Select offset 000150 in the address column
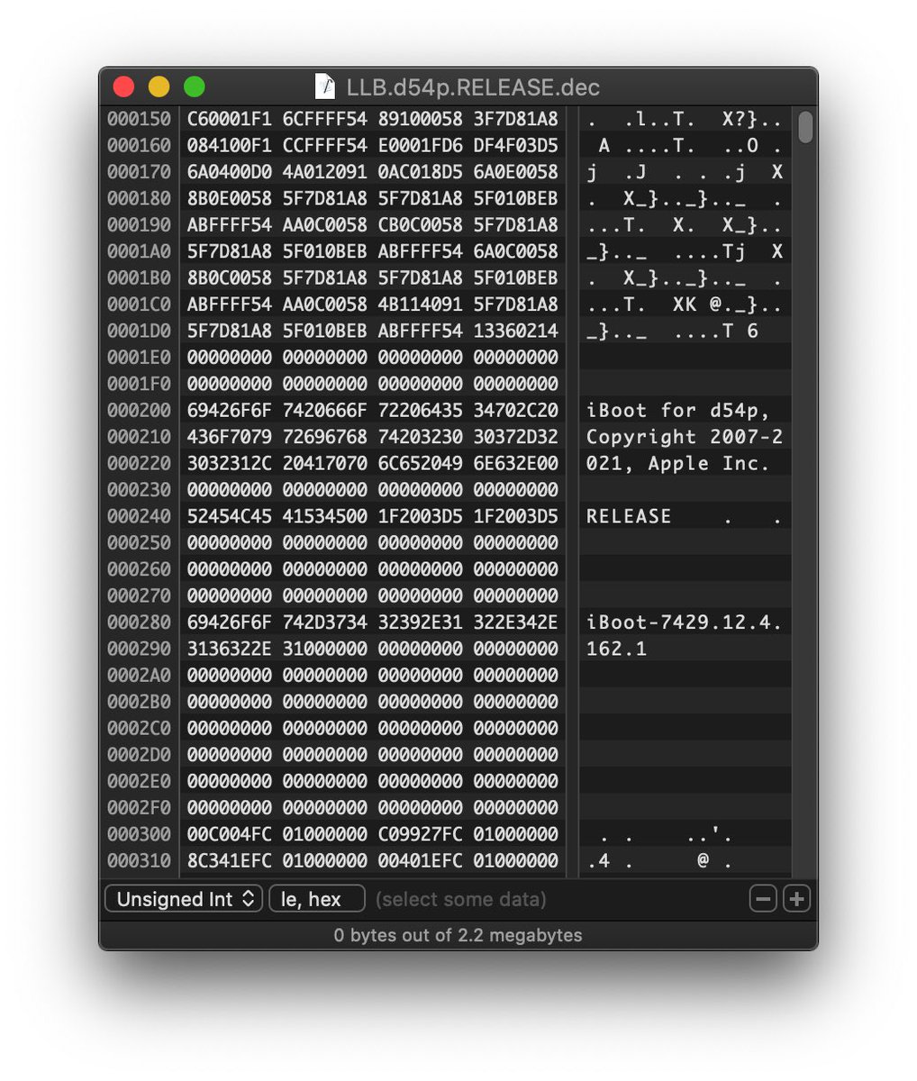The image size is (917, 1081). [x=139, y=119]
